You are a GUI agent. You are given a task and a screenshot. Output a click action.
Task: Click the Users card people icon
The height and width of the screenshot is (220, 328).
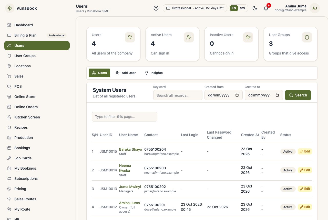pos(130,37)
